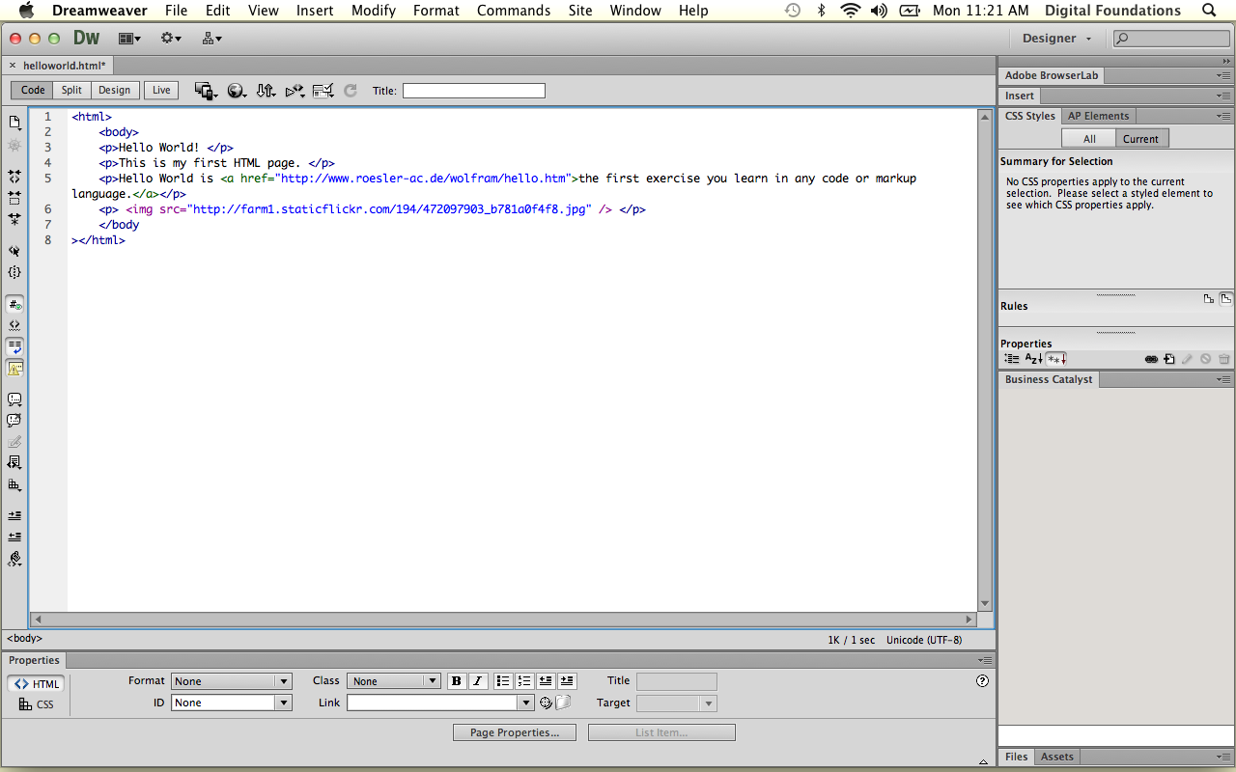Click the macOS volume icon in the menu bar
Screen dimensions: 1236x772
(879, 11)
